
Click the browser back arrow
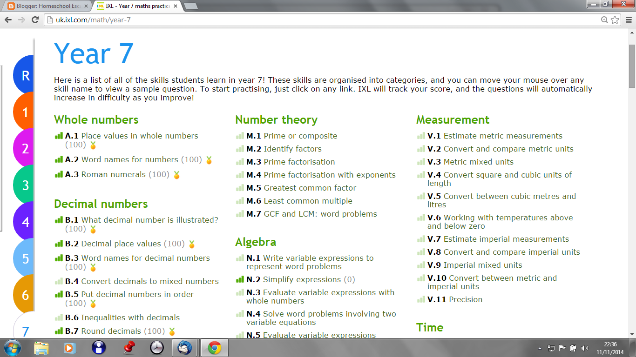click(8, 20)
